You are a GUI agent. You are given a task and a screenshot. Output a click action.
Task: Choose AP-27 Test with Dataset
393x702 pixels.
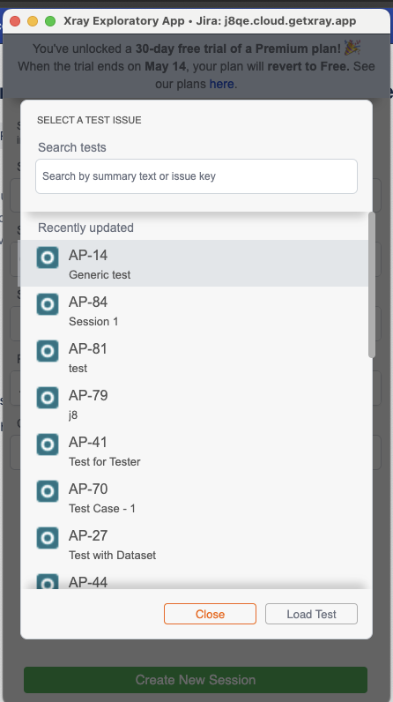pyautogui.click(x=193, y=543)
